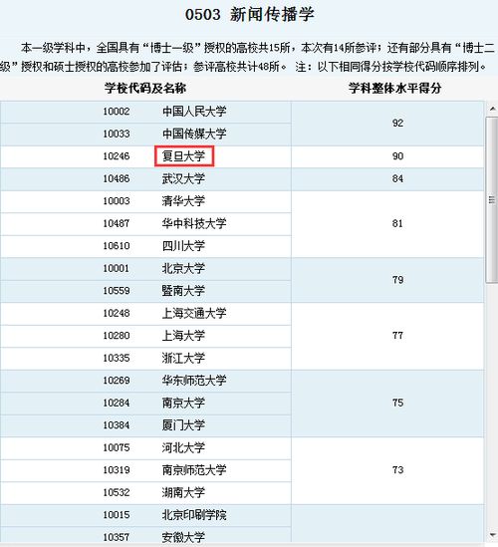Select school name 浙江大学
This screenshot has width=498, height=547.
point(183,358)
